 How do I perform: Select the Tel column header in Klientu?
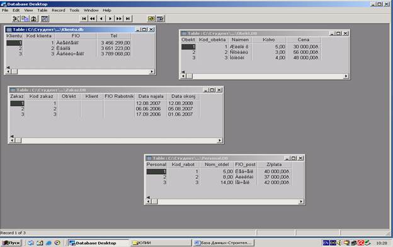click(x=114, y=36)
